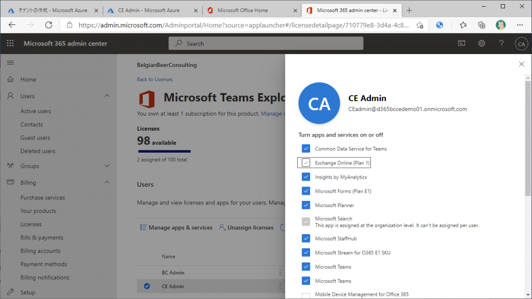Click the CA avatar in details panel
This screenshot has height=299, width=532.
(x=319, y=103)
